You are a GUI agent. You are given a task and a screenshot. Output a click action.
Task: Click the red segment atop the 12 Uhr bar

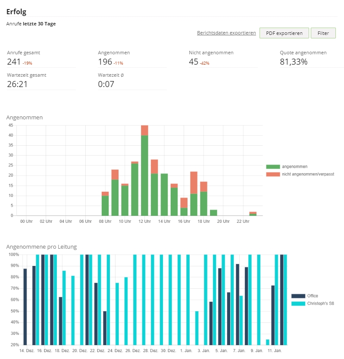point(144,130)
